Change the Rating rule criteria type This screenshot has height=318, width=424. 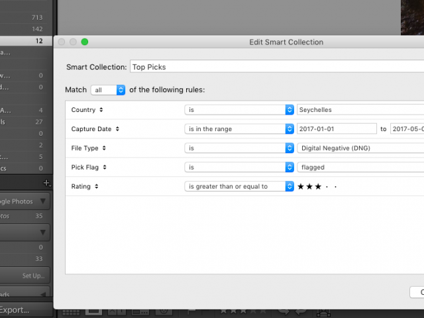coord(85,187)
